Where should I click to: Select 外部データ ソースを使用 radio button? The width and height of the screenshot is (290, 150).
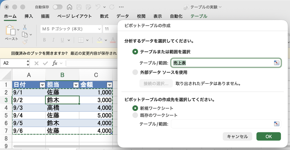pos(135,72)
